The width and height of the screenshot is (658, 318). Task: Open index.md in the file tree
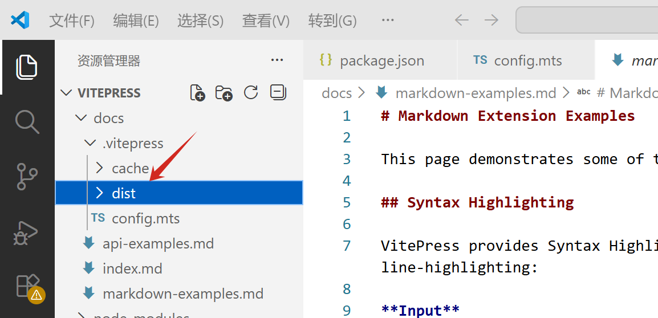pyautogui.click(x=132, y=269)
